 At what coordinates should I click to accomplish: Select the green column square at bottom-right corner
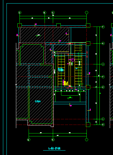pos(88,125)
